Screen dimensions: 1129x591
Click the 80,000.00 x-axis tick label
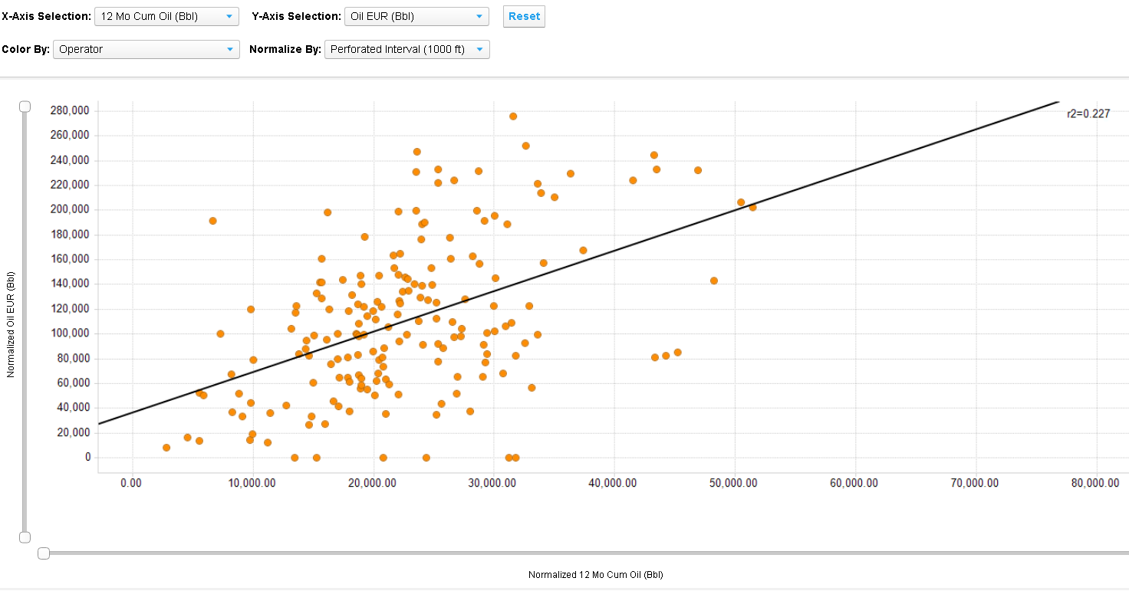pos(1096,483)
